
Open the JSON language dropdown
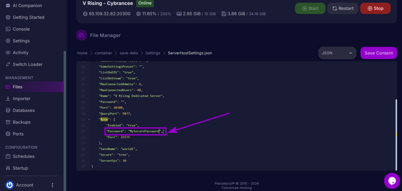click(337, 53)
